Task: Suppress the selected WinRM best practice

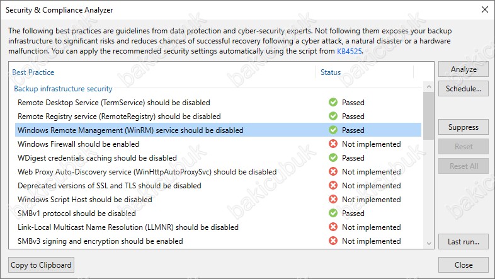Action: coord(464,127)
